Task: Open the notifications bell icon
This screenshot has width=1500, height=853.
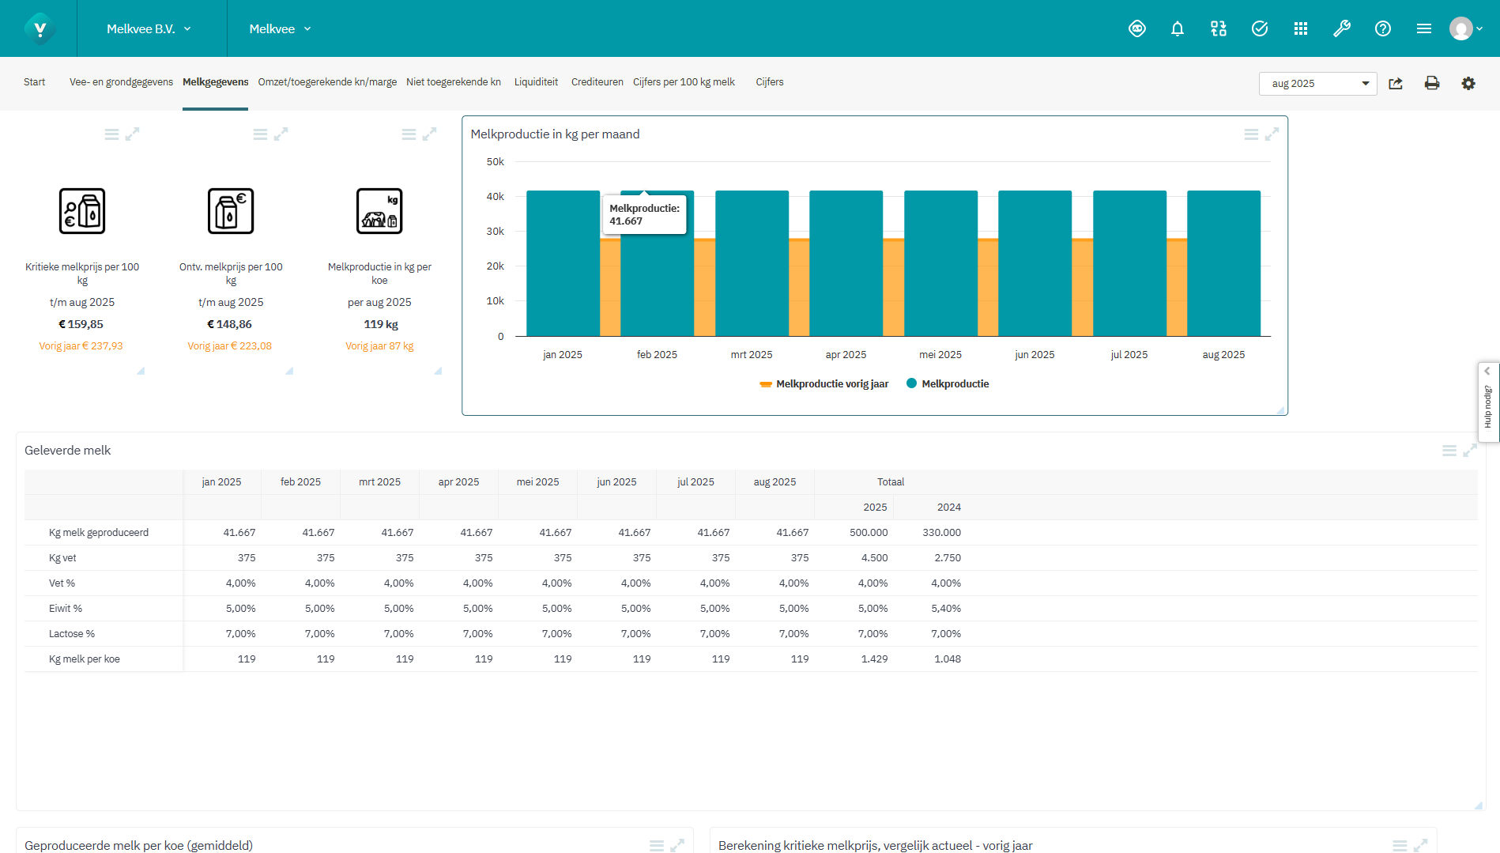Action: pyautogui.click(x=1177, y=28)
